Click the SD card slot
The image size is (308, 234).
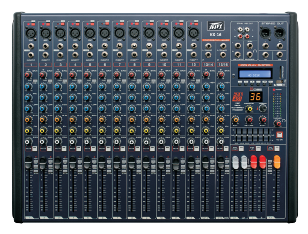point(280,72)
